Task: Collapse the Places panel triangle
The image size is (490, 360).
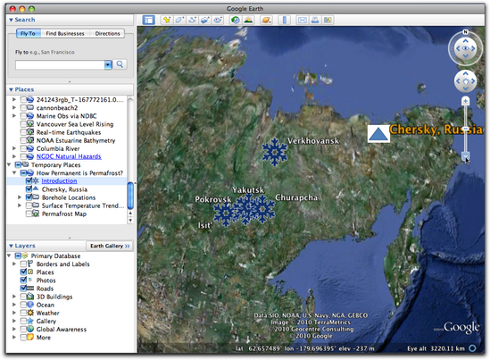Action: tap(11, 89)
